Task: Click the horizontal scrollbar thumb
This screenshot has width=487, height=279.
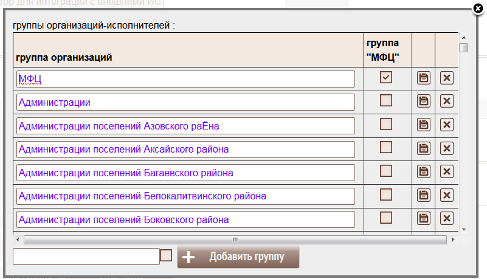Action: click(235, 239)
